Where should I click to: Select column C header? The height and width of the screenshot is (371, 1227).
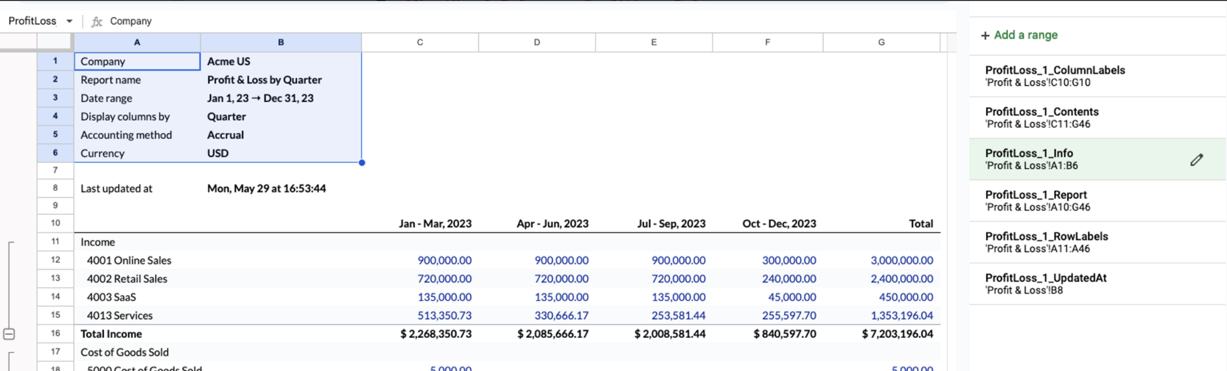tap(420, 42)
